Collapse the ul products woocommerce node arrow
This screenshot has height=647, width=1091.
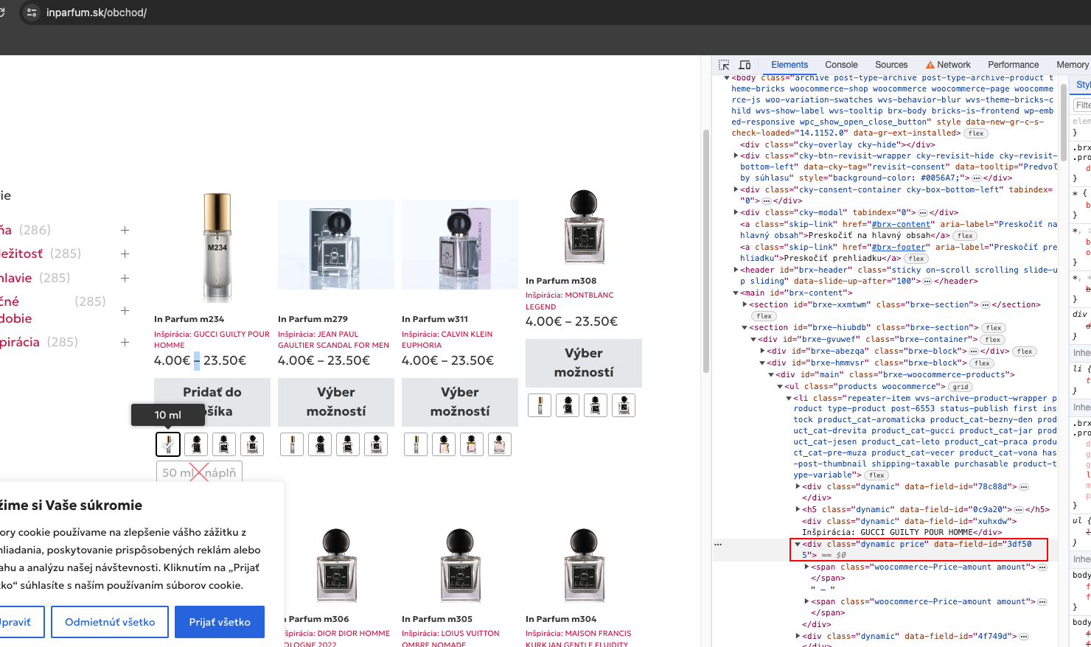click(780, 386)
